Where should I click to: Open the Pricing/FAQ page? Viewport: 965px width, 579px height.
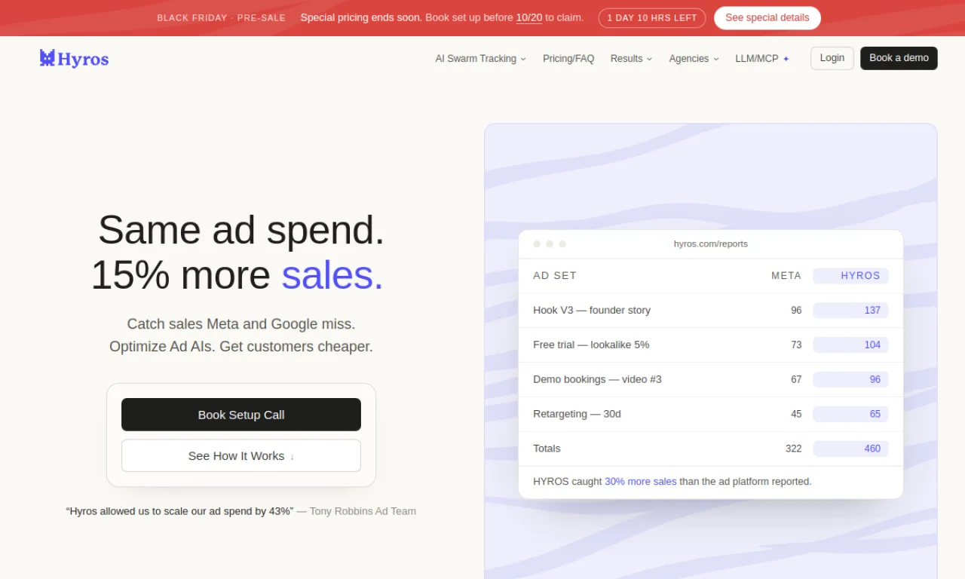click(568, 59)
